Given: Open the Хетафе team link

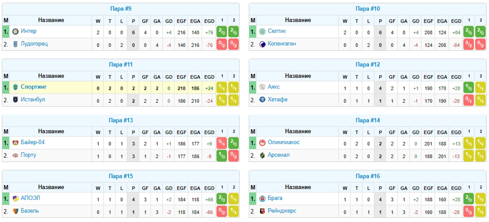Looking at the screenshot, I should click(x=277, y=100).
